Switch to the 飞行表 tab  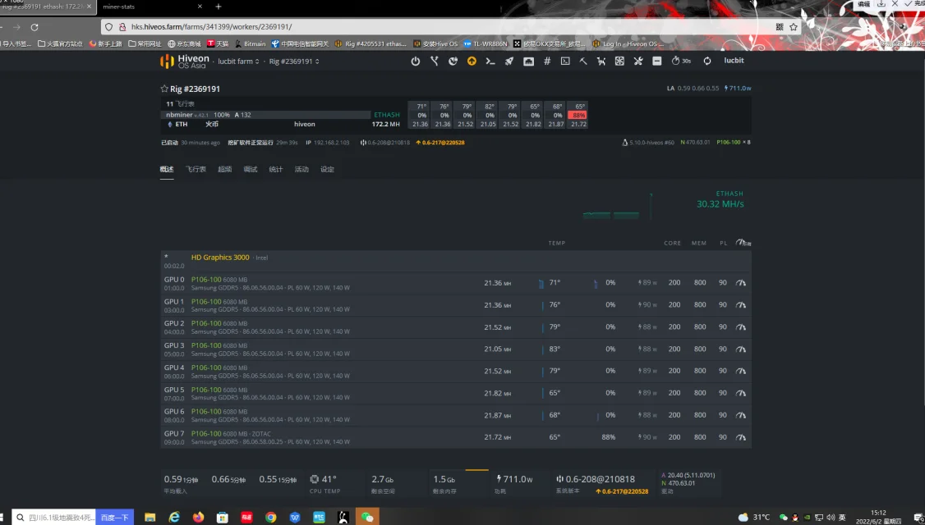pos(196,169)
